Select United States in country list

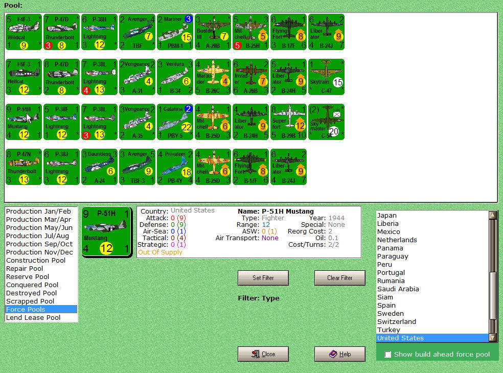tap(432, 338)
